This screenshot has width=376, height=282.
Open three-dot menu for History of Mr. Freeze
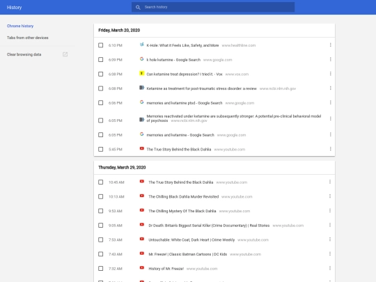tap(330, 268)
